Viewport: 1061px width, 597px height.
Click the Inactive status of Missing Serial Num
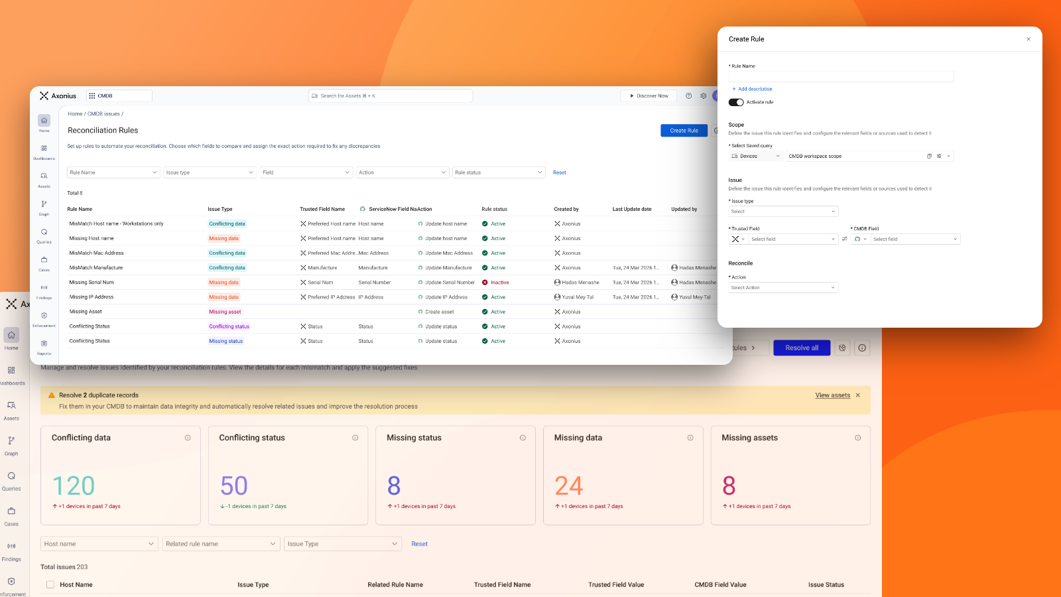(x=495, y=283)
